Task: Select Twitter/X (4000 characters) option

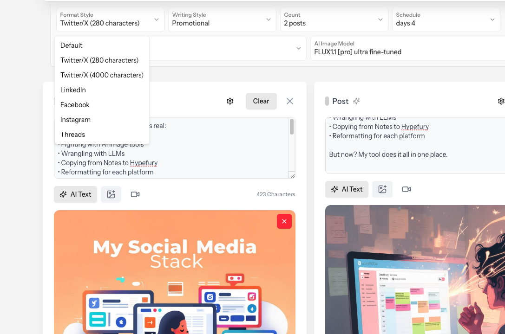Action: click(102, 75)
